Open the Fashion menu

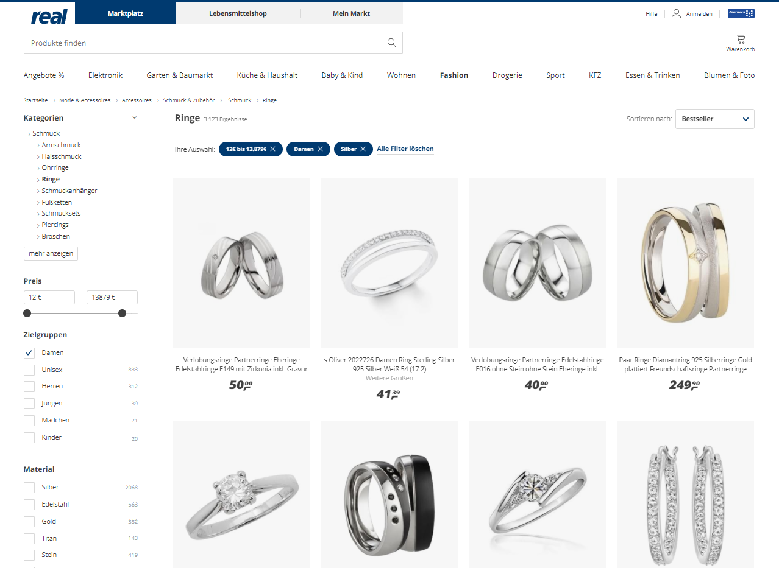pyautogui.click(x=454, y=75)
